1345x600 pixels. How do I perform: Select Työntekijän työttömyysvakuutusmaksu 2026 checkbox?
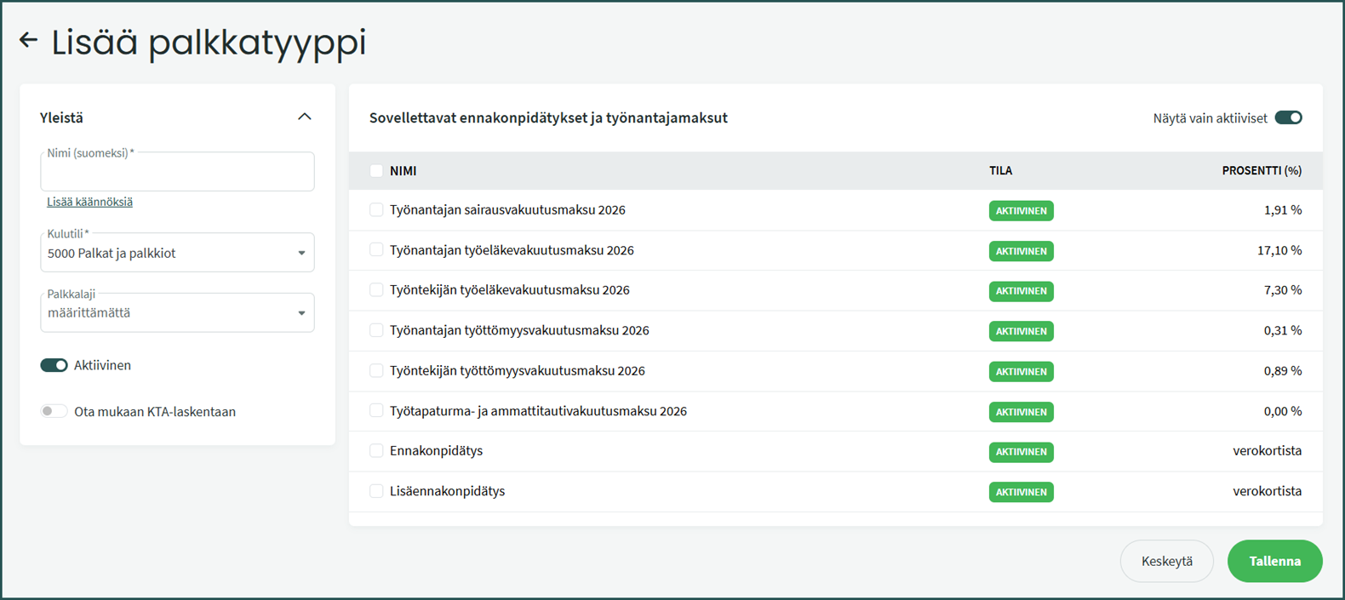pos(376,370)
